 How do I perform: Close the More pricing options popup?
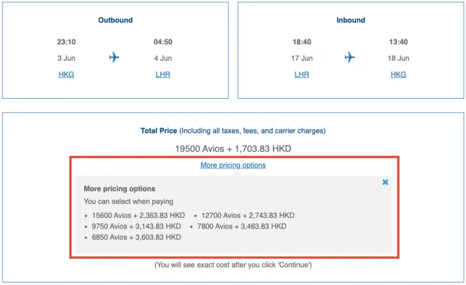(385, 182)
